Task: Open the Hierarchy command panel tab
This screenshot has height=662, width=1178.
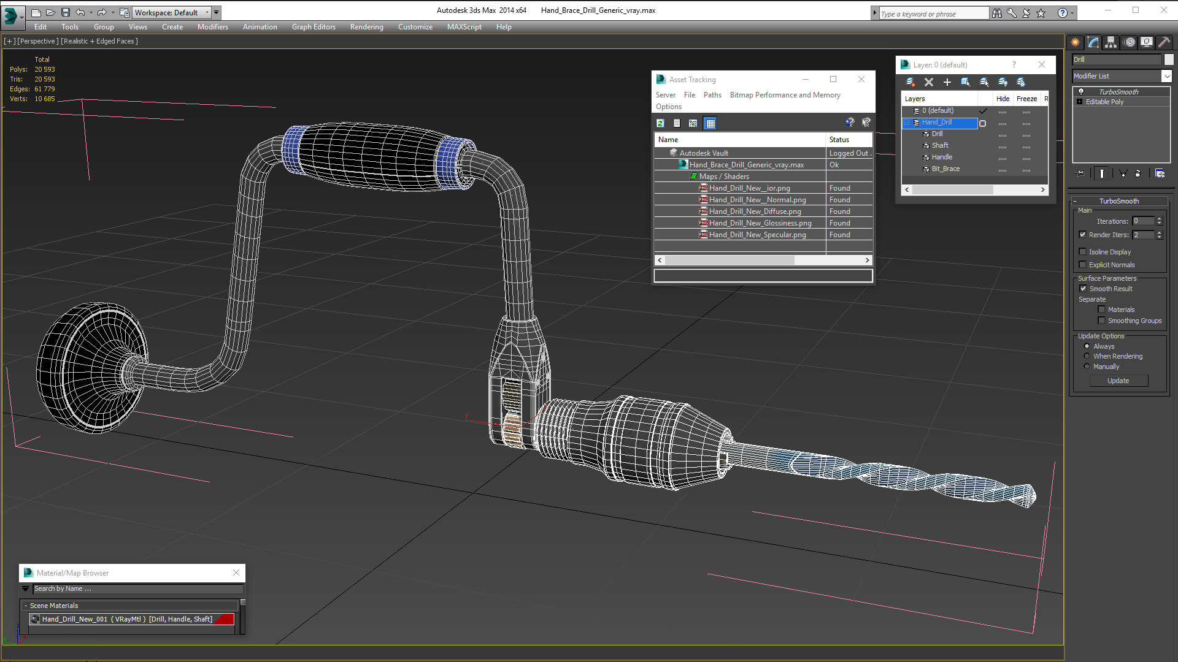Action: (1111, 42)
